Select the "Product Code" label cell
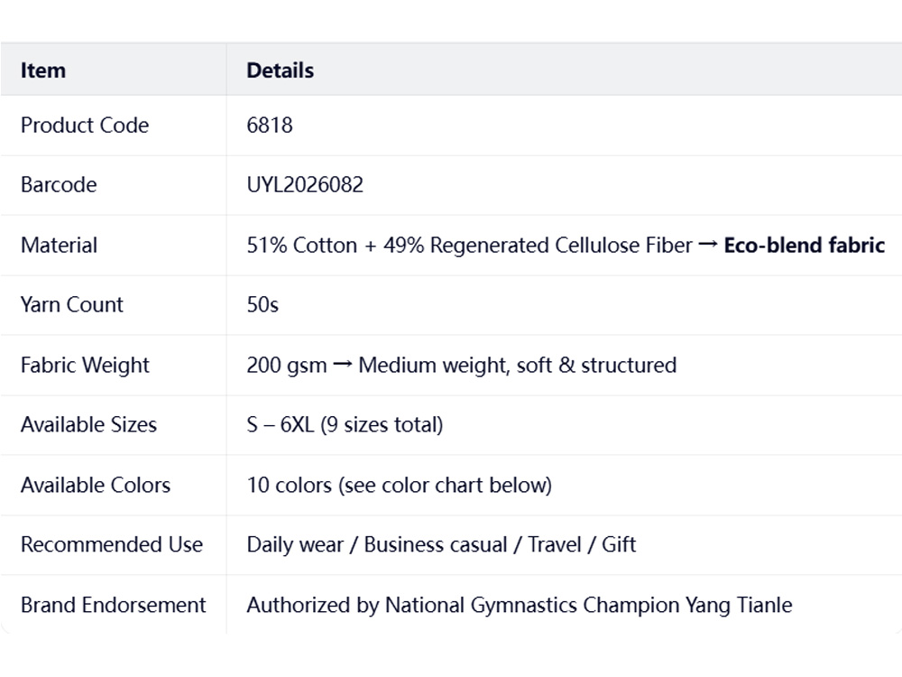 [x=85, y=125]
